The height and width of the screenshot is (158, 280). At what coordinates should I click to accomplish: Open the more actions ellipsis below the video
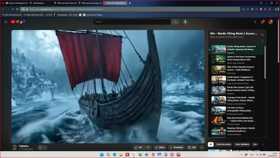(202, 147)
